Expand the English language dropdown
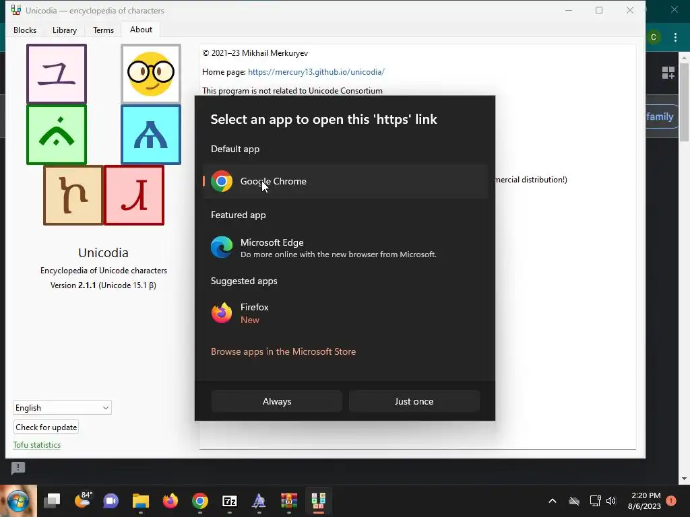Screen dimensions: 690x517 click(62, 407)
